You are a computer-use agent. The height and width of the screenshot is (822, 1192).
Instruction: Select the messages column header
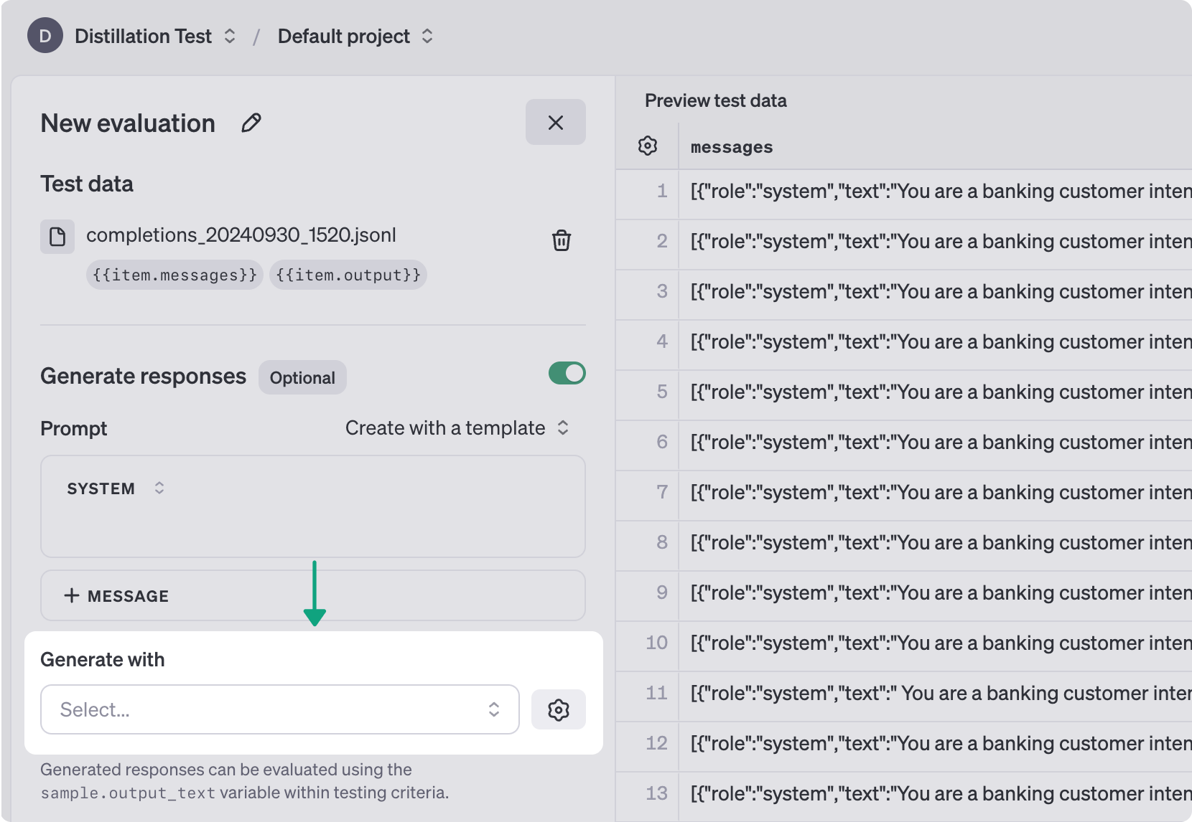tap(731, 147)
